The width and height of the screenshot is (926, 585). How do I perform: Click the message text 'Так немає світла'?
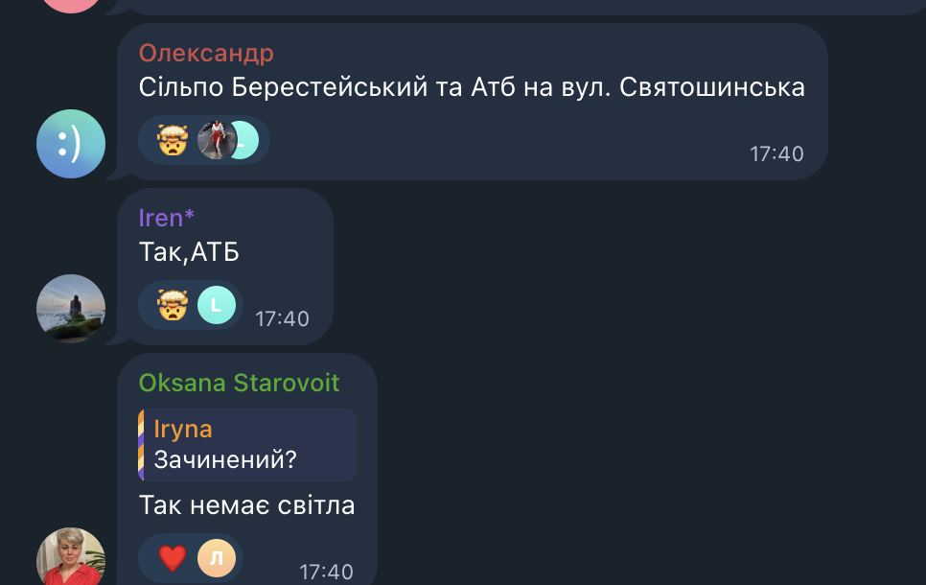247,505
